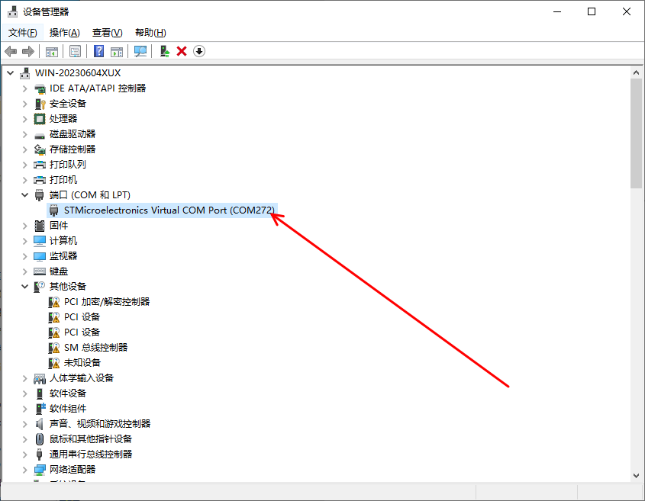The width and height of the screenshot is (645, 501).
Task: Click the 磁盘驱动器 drive icon
Action: pyautogui.click(x=40, y=134)
